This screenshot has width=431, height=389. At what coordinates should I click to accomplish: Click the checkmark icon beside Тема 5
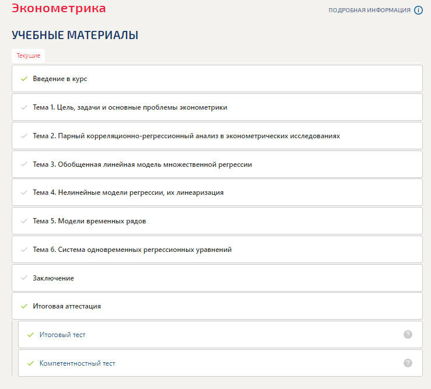(24, 221)
